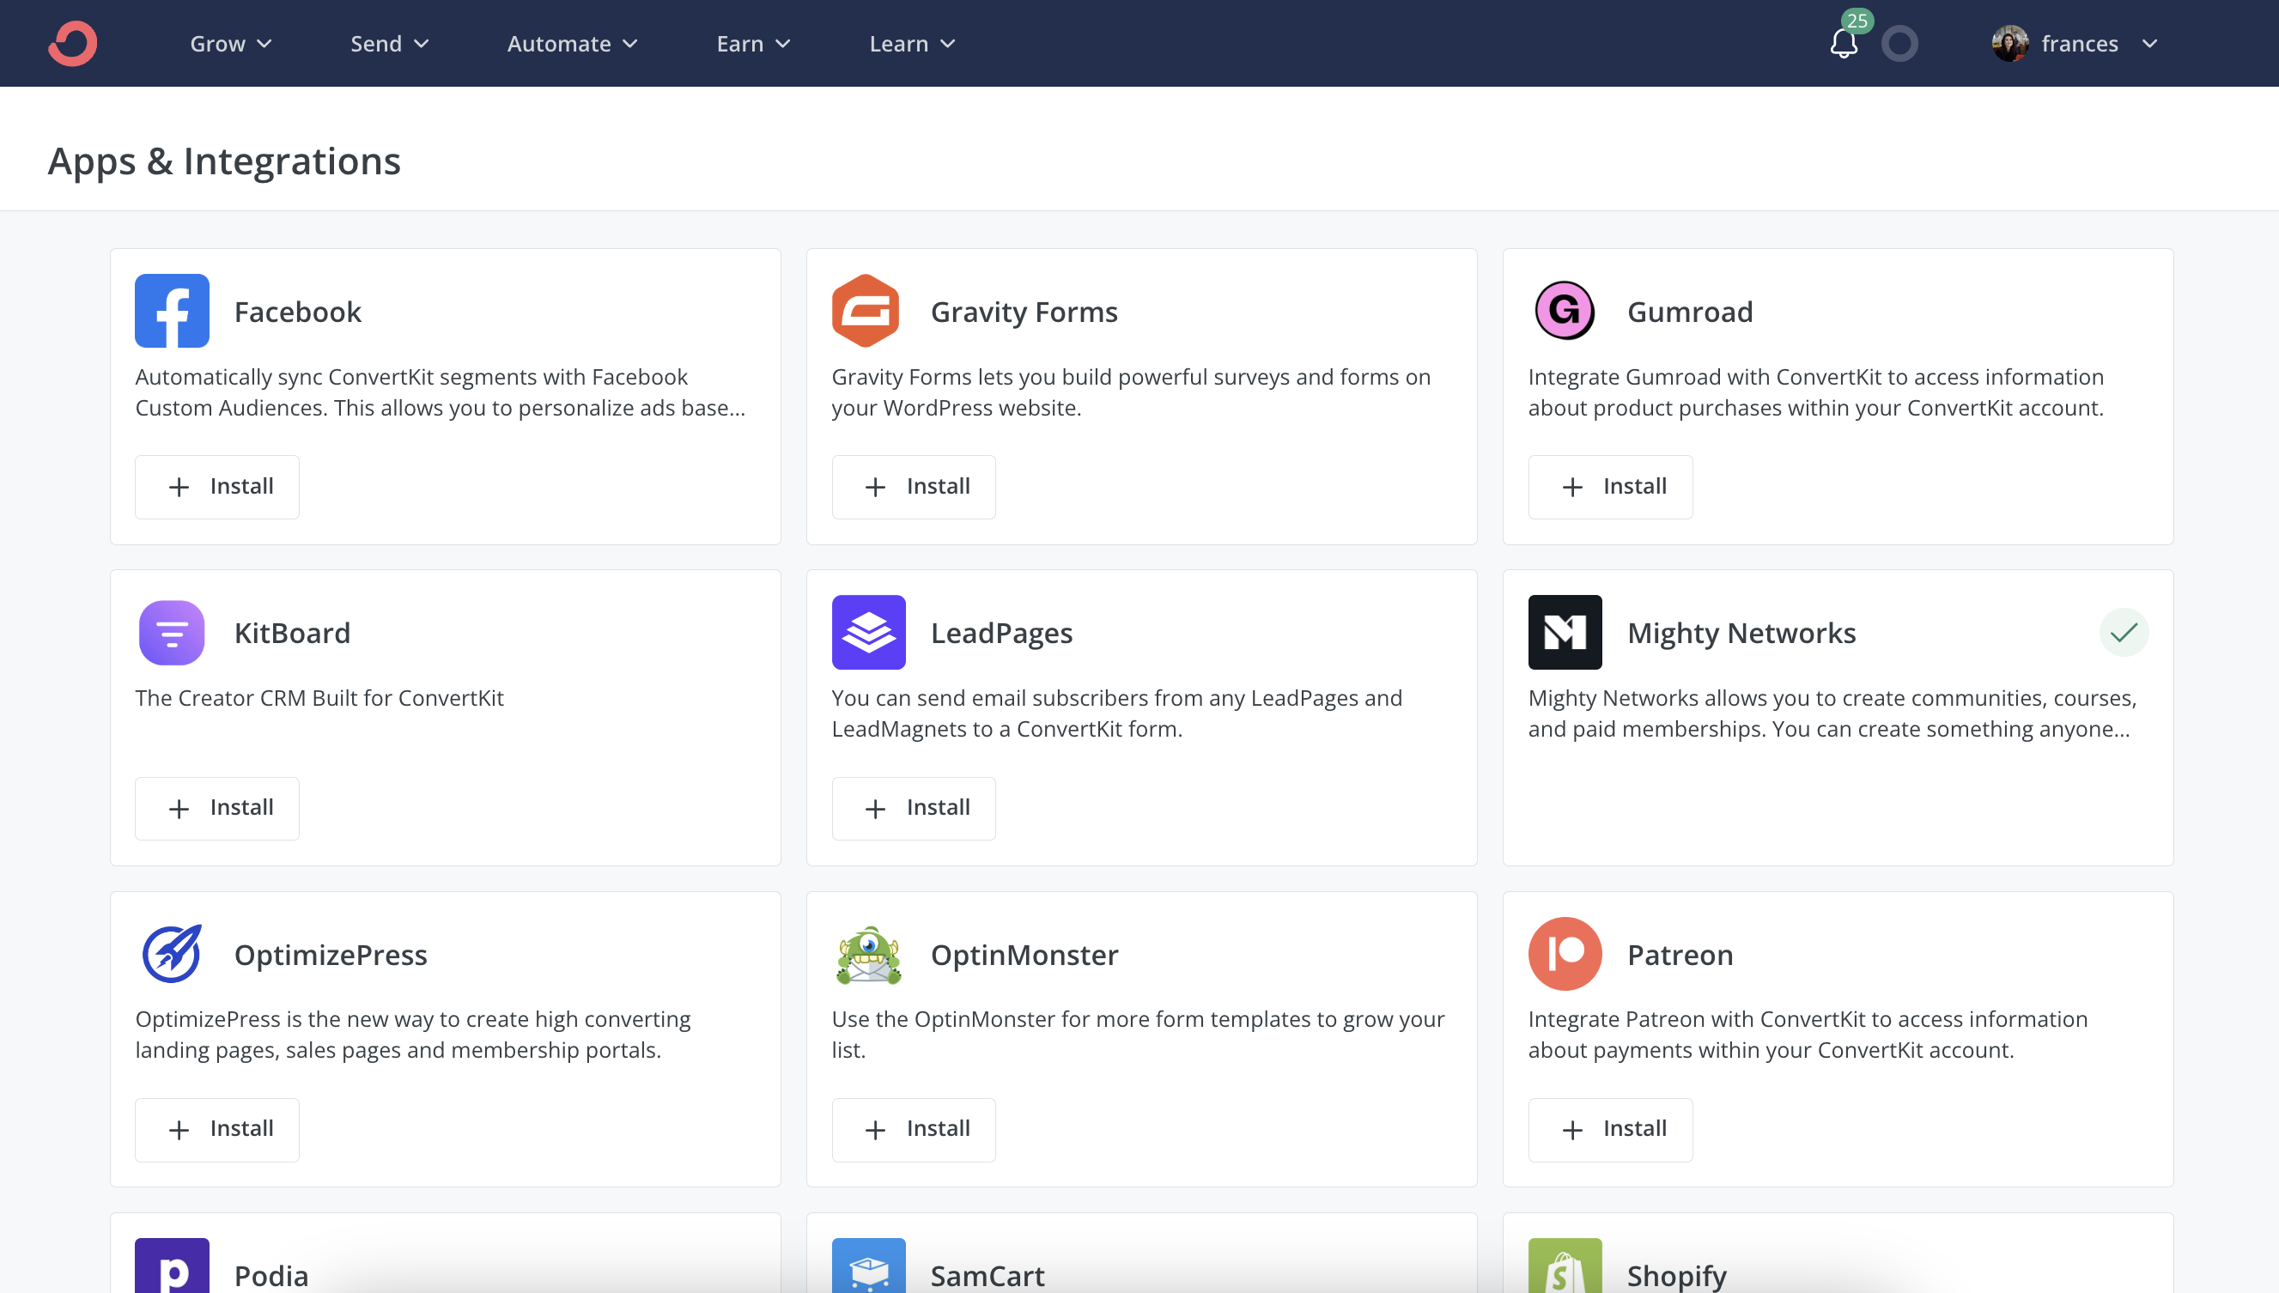Click the Podia logo icon

tap(173, 1266)
